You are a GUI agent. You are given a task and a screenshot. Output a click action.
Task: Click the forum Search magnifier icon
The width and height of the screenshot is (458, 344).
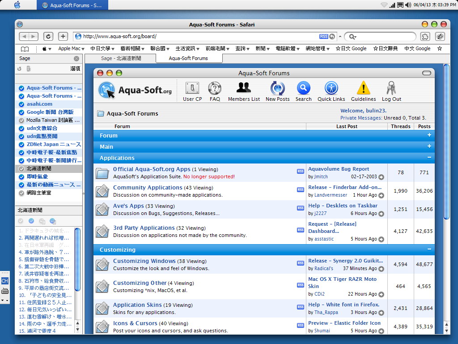(x=303, y=88)
